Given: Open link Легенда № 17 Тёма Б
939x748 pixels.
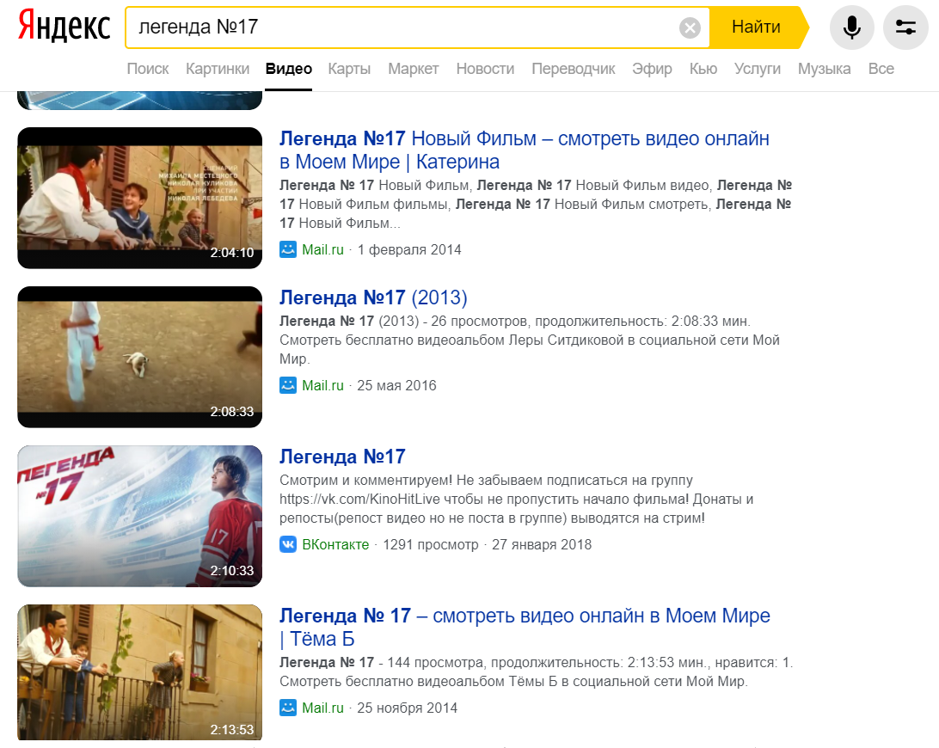Looking at the screenshot, I should coord(525,627).
